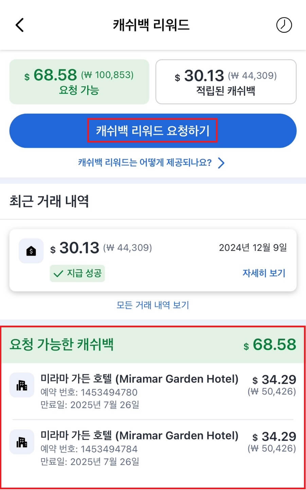
Task: Tap the back arrow at top left
Action: pyautogui.click(x=19, y=25)
